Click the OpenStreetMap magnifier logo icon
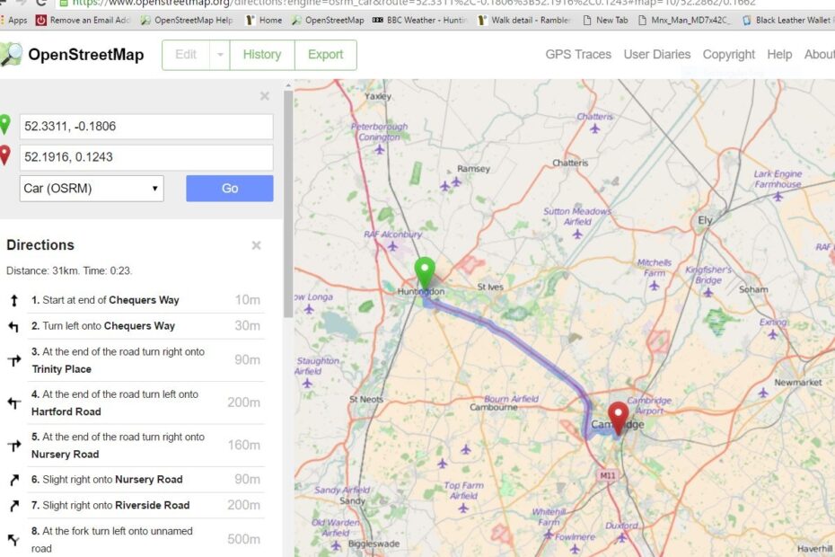This screenshot has height=557, width=835. (11, 55)
